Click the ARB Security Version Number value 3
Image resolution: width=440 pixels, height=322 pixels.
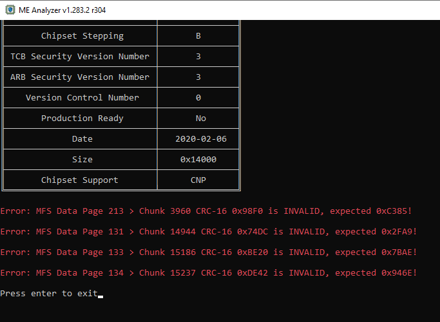198,77
